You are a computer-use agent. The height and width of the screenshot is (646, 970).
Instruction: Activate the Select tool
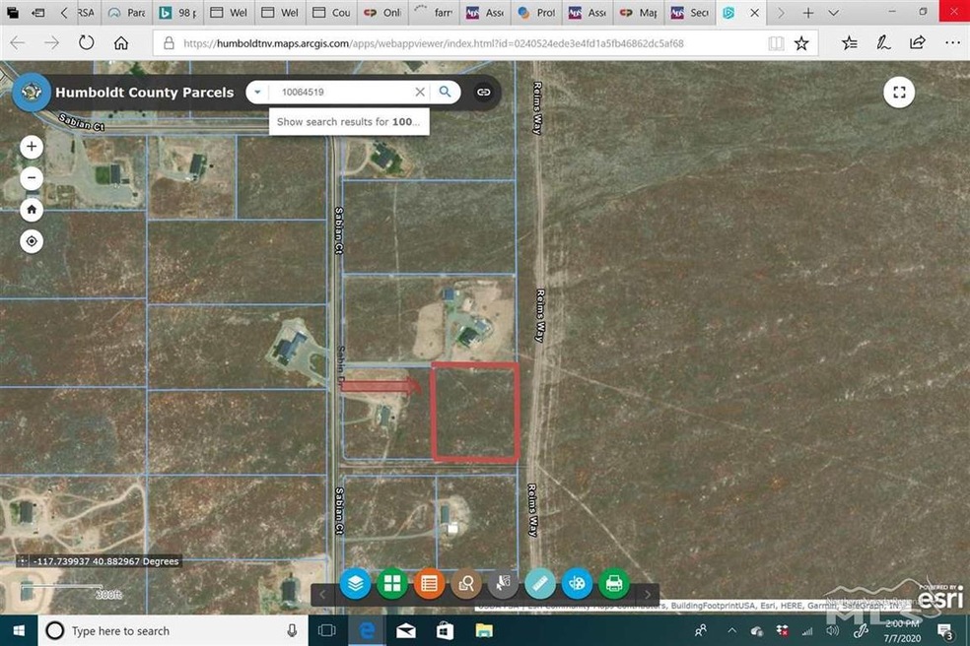click(x=503, y=583)
